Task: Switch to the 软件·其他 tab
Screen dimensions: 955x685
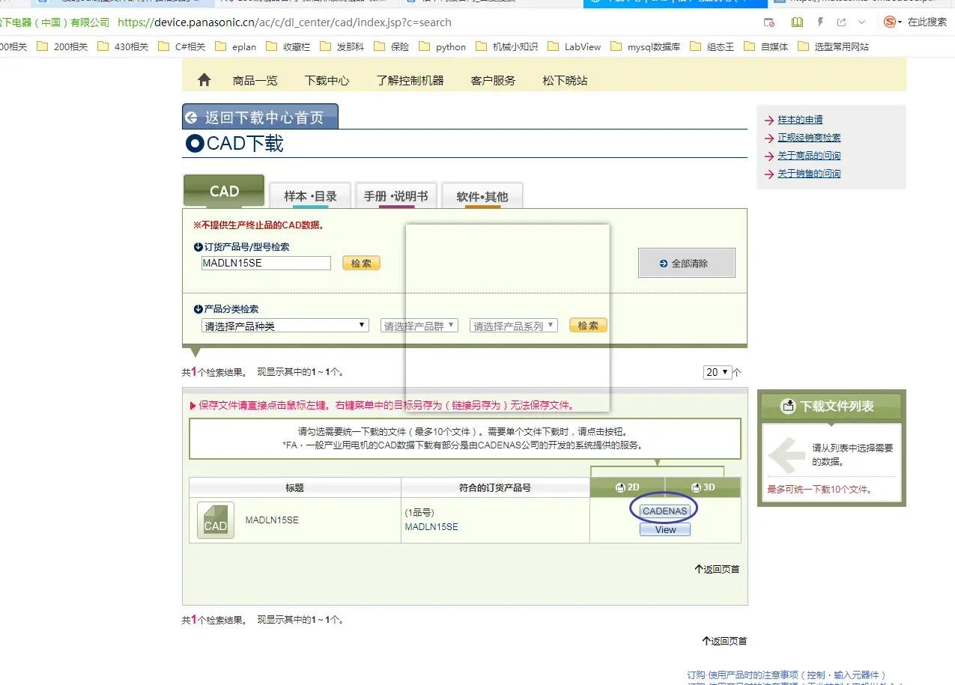Action: pos(482,196)
